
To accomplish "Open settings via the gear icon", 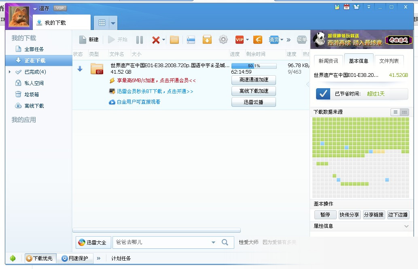I will point(223,40).
